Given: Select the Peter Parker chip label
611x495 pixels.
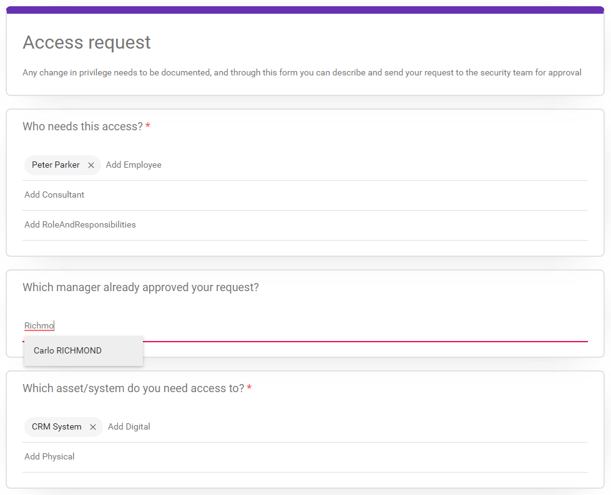Looking at the screenshot, I should tap(56, 165).
